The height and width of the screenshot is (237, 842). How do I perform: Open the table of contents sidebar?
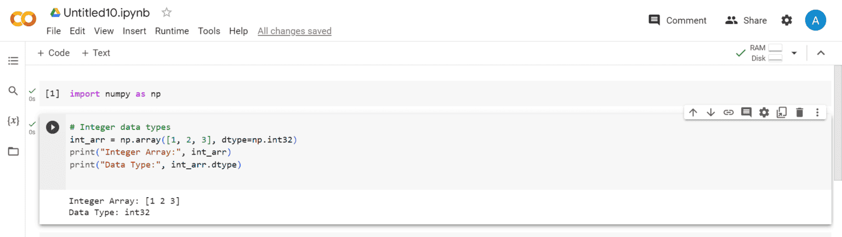(x=13, y=61)
